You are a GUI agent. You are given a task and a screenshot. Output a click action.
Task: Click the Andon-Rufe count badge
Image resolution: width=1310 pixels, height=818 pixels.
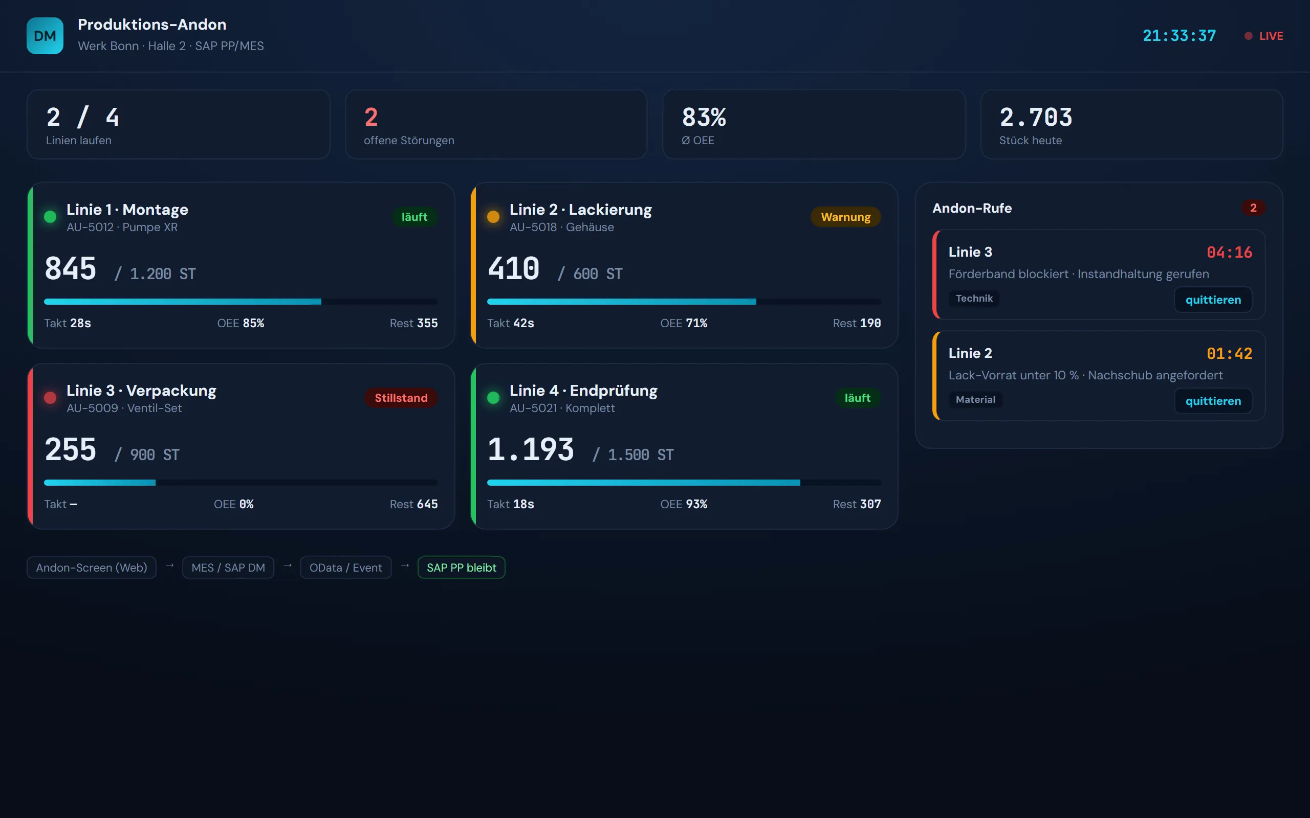1253,208
